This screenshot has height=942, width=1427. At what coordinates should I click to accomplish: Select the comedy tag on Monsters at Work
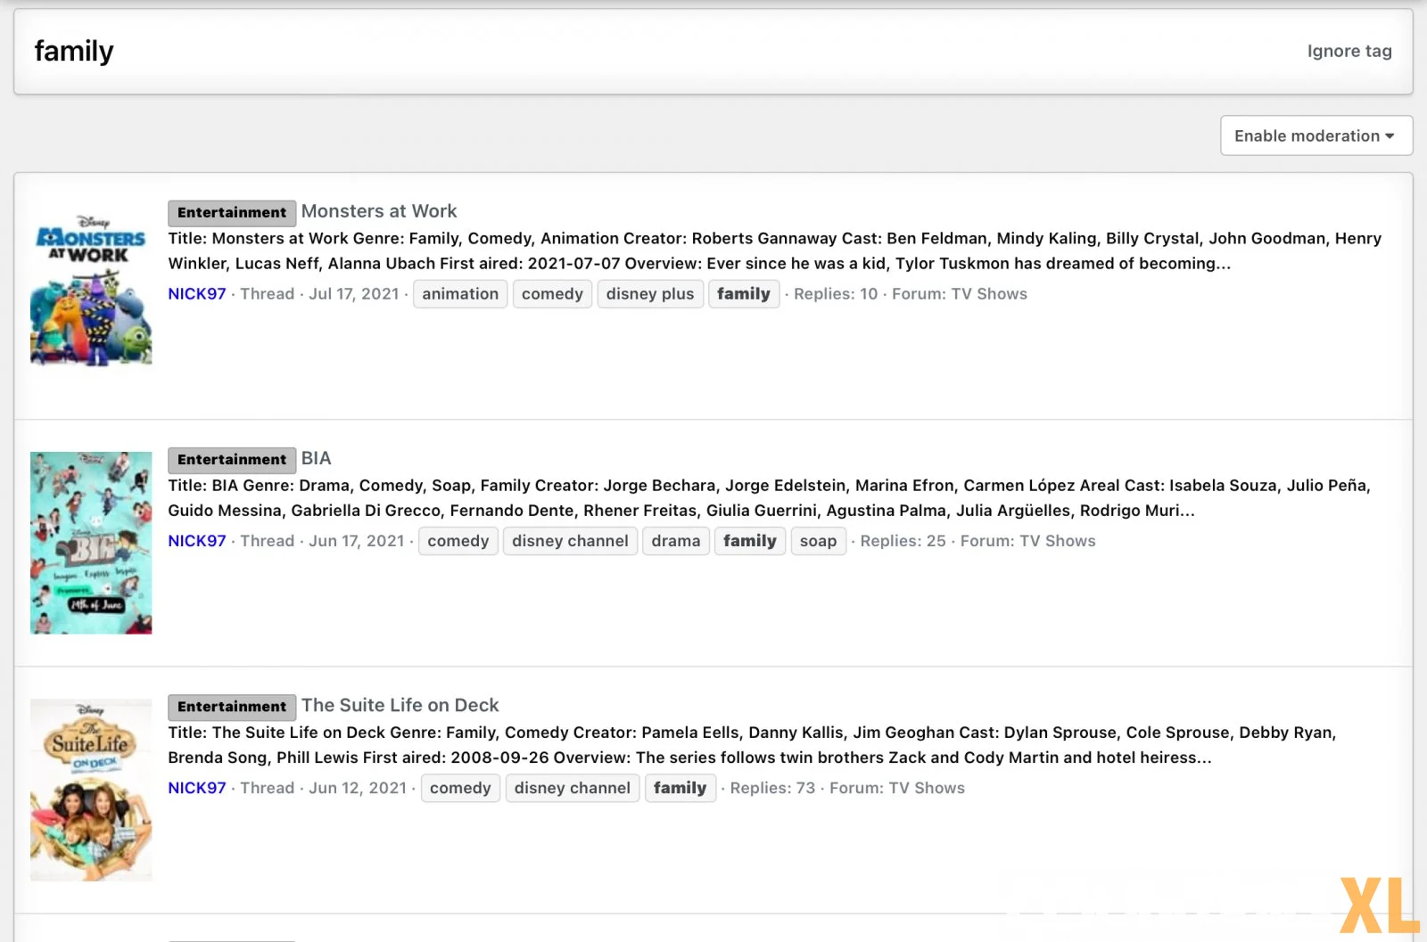(x=552, y=294)
